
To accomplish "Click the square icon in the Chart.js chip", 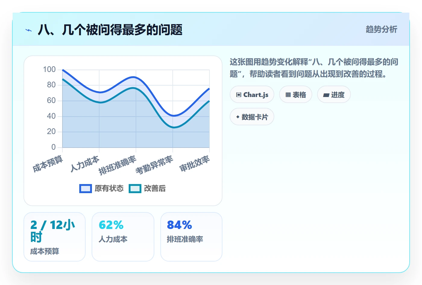I will click(x=239, y=95).
